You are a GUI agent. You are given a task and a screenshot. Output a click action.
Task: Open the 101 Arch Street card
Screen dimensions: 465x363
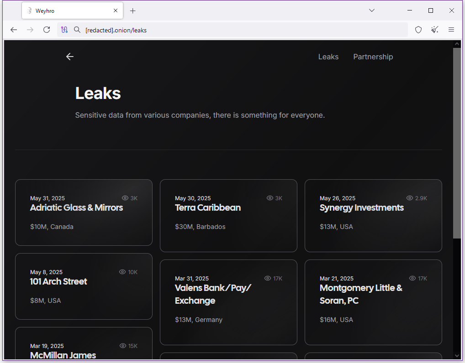coord(84,286)
